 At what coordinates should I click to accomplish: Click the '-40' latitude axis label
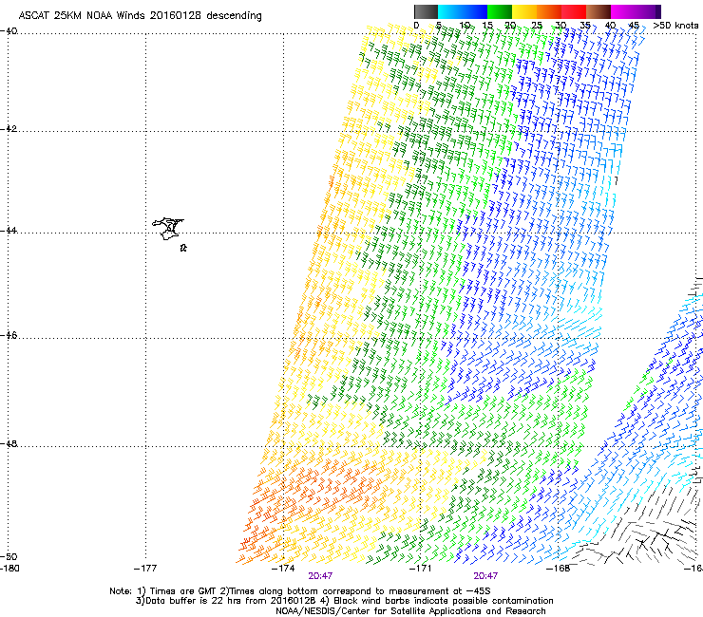coord(9,31)
